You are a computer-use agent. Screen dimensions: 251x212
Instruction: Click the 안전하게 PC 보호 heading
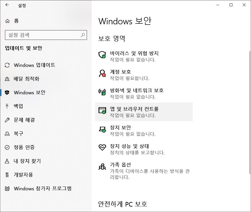[123, 204]
